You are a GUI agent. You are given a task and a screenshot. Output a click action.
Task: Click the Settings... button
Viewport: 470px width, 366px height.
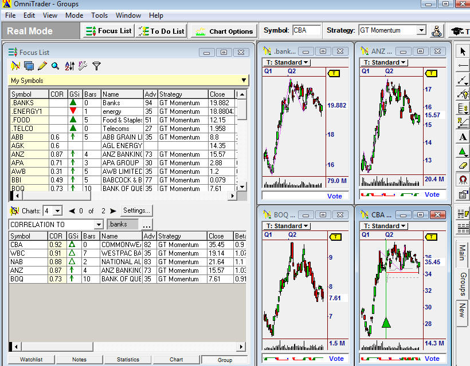click(136, 210)
